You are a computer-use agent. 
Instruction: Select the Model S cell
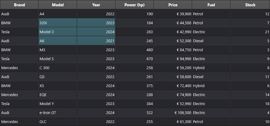pos(58,59)
